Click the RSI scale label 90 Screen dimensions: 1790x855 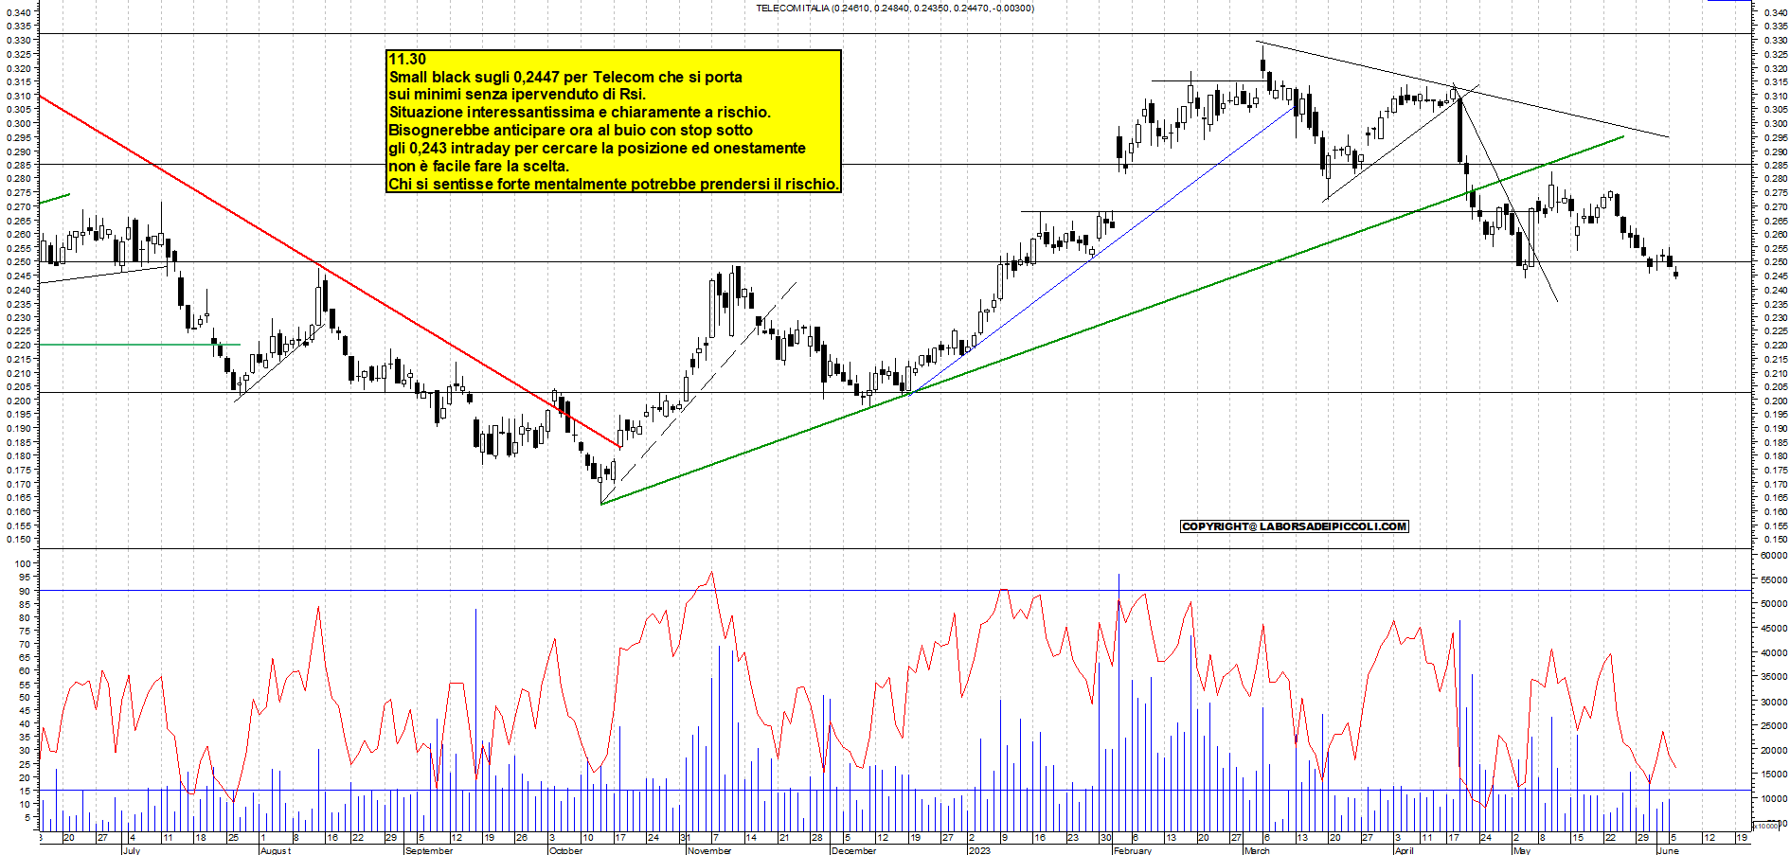click(x=26, y=590)
